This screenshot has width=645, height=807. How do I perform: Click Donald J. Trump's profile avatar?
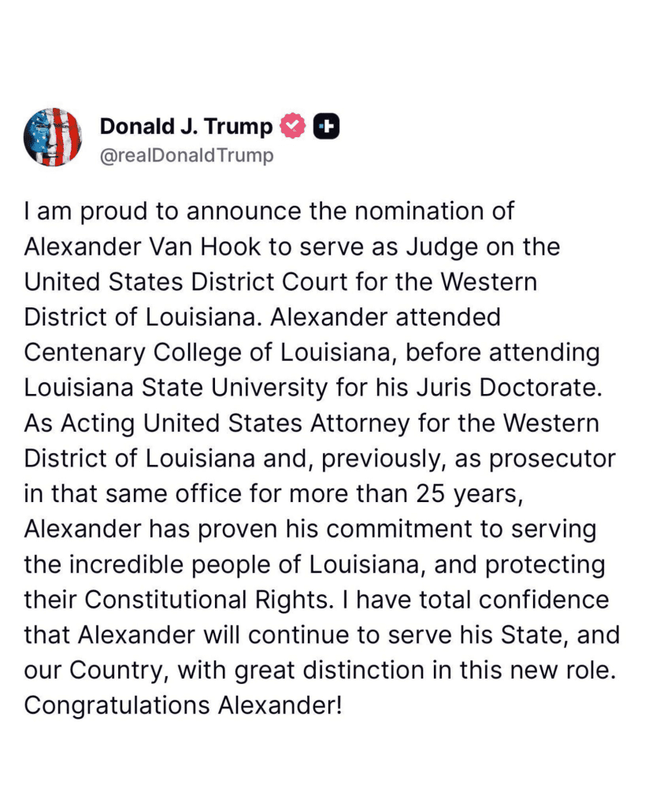[53, 137]
